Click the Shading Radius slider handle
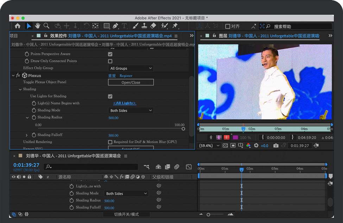Screen dimensions: 343x223 tap(183, 129)
